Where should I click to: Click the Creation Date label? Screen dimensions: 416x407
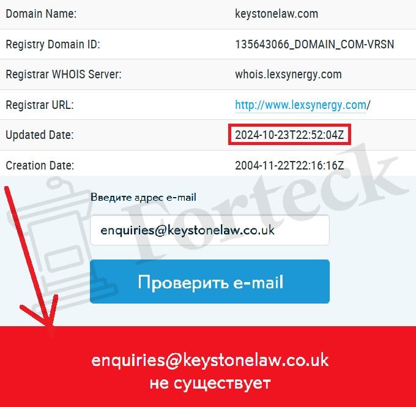(x=40, y=165)
